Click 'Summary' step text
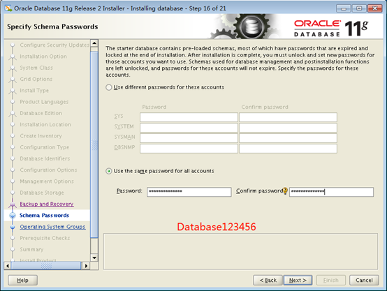 31,249
